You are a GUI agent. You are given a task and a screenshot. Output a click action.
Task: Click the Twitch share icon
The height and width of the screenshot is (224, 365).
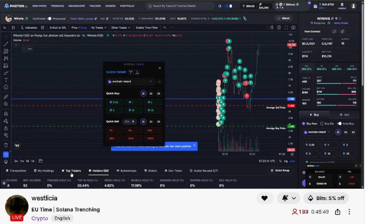[338, 212]
